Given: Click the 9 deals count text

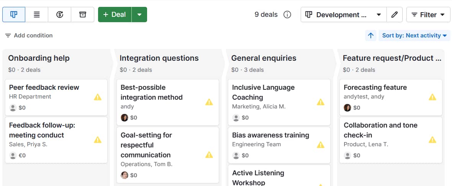Looking at the screenshot, I should click(x=266, y=15).
